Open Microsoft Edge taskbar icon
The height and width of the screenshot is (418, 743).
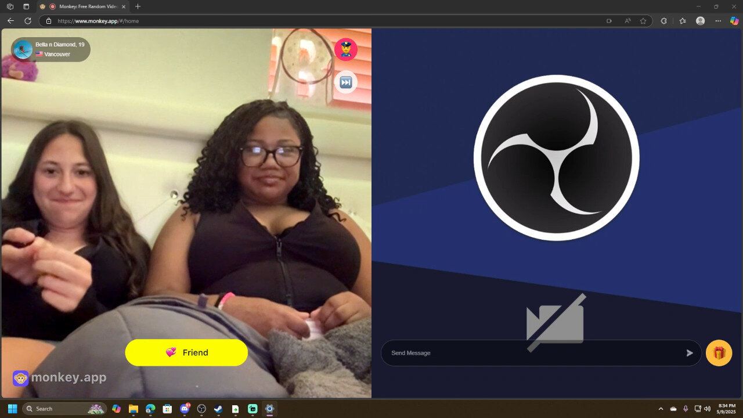[150, 409]
